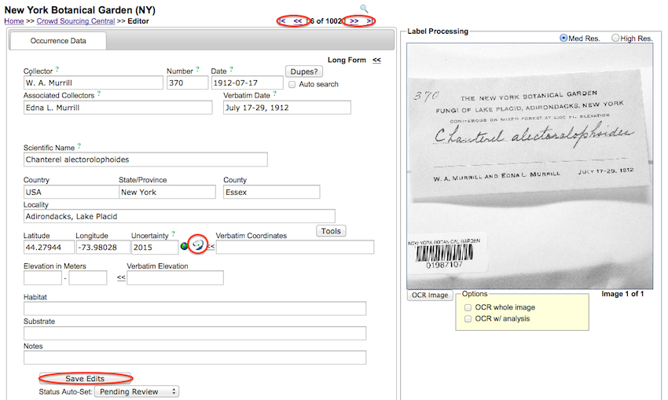
Task: Click the Habitat input field
Action: point(195,308)
